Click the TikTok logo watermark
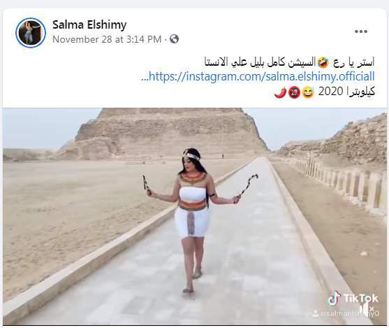 pyautogui.click(x=353, y=299)
